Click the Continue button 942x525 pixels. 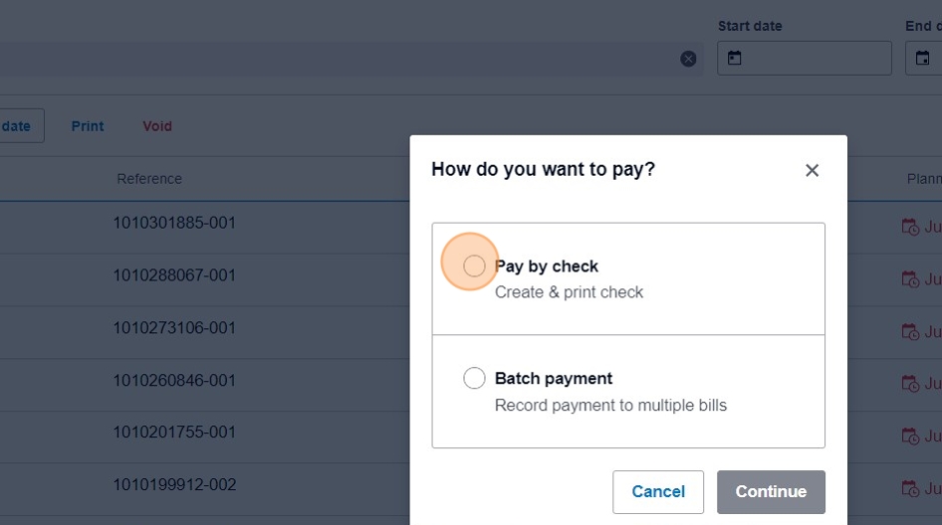coord(771,491)
